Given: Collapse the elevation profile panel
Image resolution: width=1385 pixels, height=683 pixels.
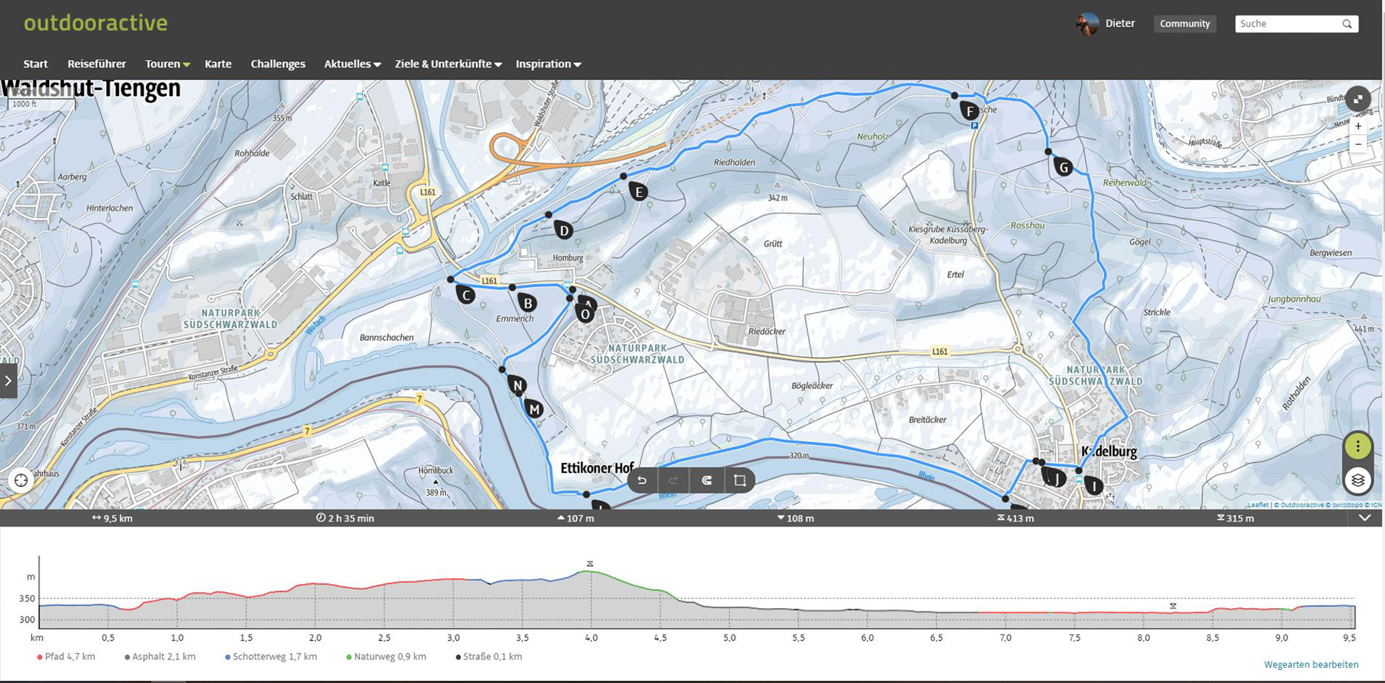Looking at the screenshot, I should (x=1365, y=518).
